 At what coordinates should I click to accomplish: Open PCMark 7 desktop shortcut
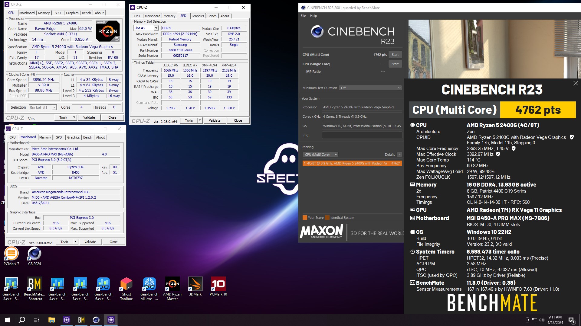point(11,256)
